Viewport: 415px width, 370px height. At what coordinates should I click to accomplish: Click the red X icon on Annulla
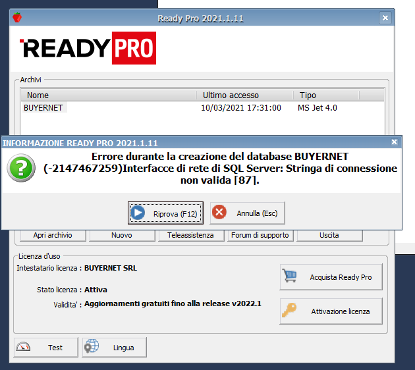click(219, 212)
